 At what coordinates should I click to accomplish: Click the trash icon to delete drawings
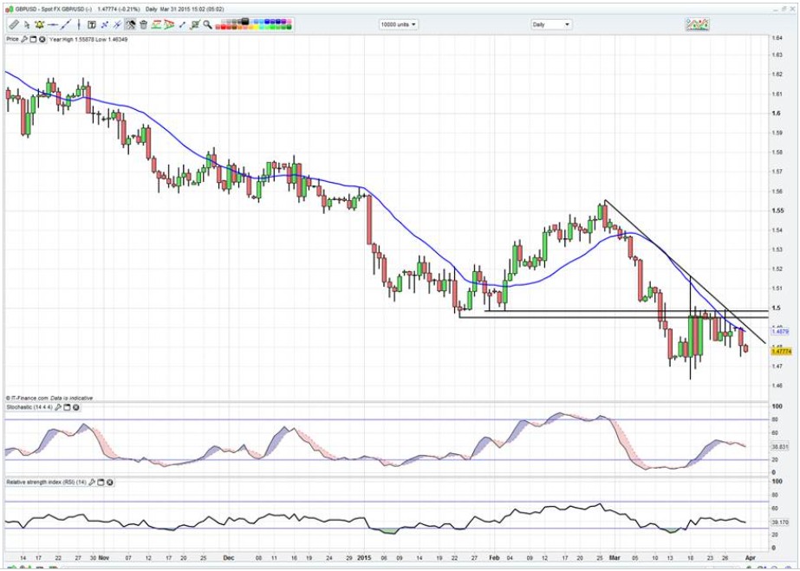[143, 24]
